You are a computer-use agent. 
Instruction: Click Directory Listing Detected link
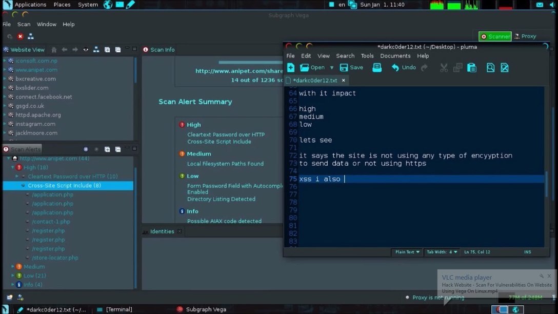point(221,199)
